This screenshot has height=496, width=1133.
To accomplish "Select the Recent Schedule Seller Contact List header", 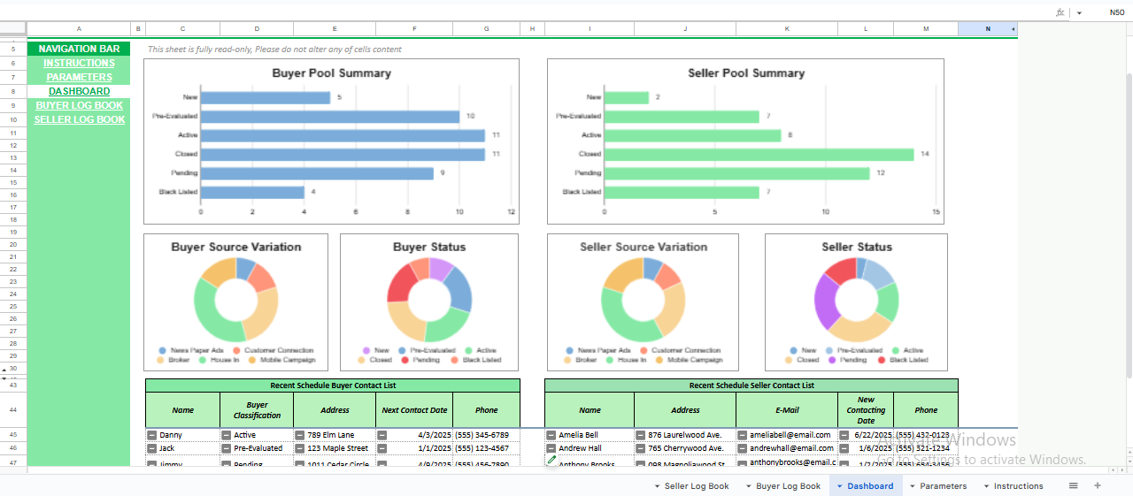I will (751, 385).
